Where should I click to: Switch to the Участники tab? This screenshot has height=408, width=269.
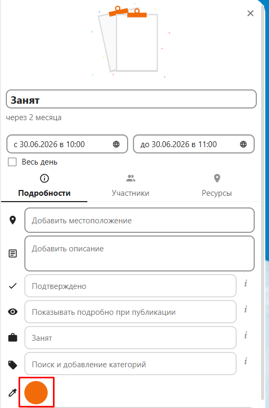pos(130,186)
